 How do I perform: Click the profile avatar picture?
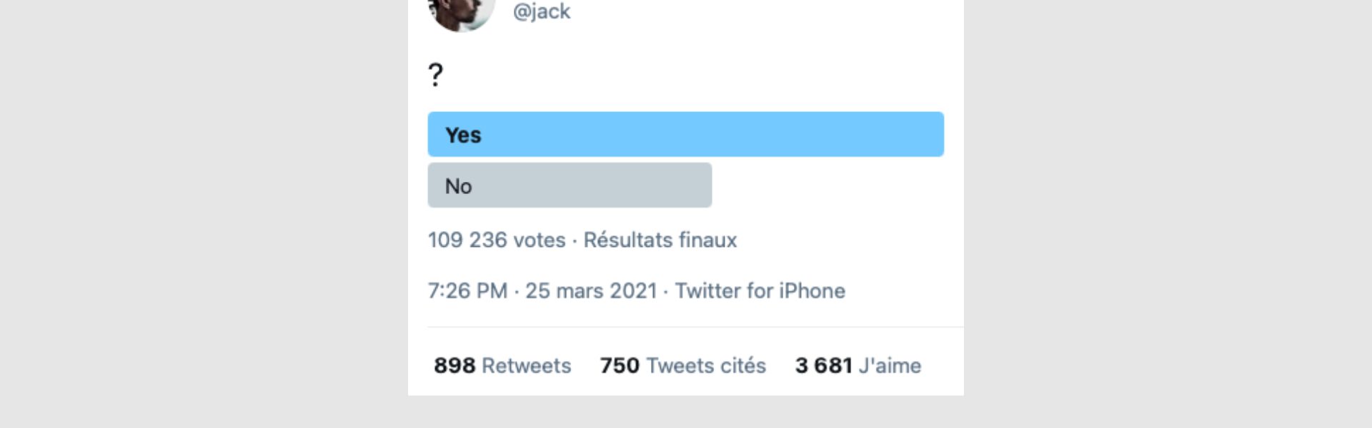461,14
